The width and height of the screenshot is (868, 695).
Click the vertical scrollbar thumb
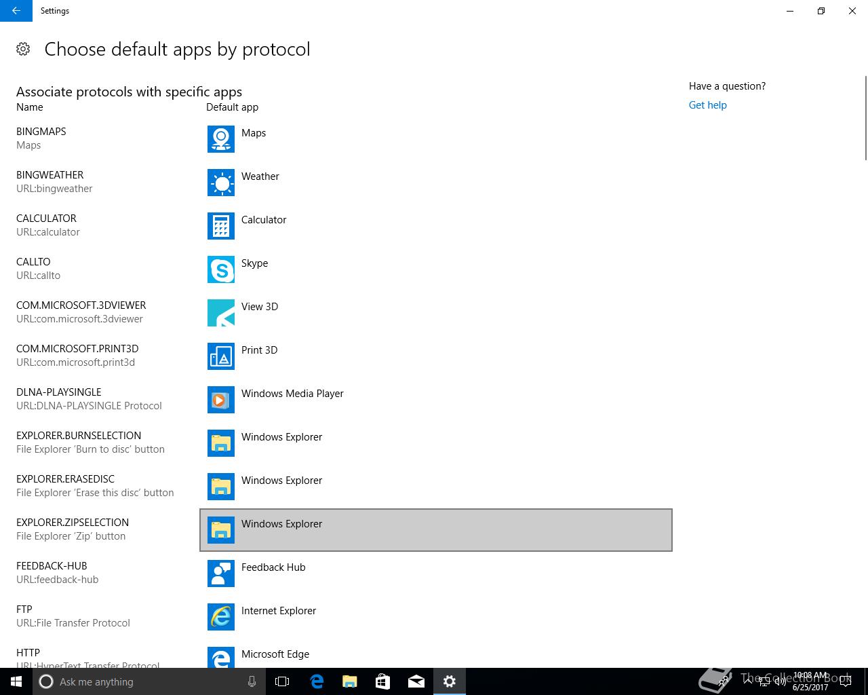coord(865,118)
